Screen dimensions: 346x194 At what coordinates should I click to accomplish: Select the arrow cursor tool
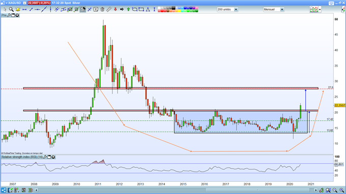coord(5,10)
